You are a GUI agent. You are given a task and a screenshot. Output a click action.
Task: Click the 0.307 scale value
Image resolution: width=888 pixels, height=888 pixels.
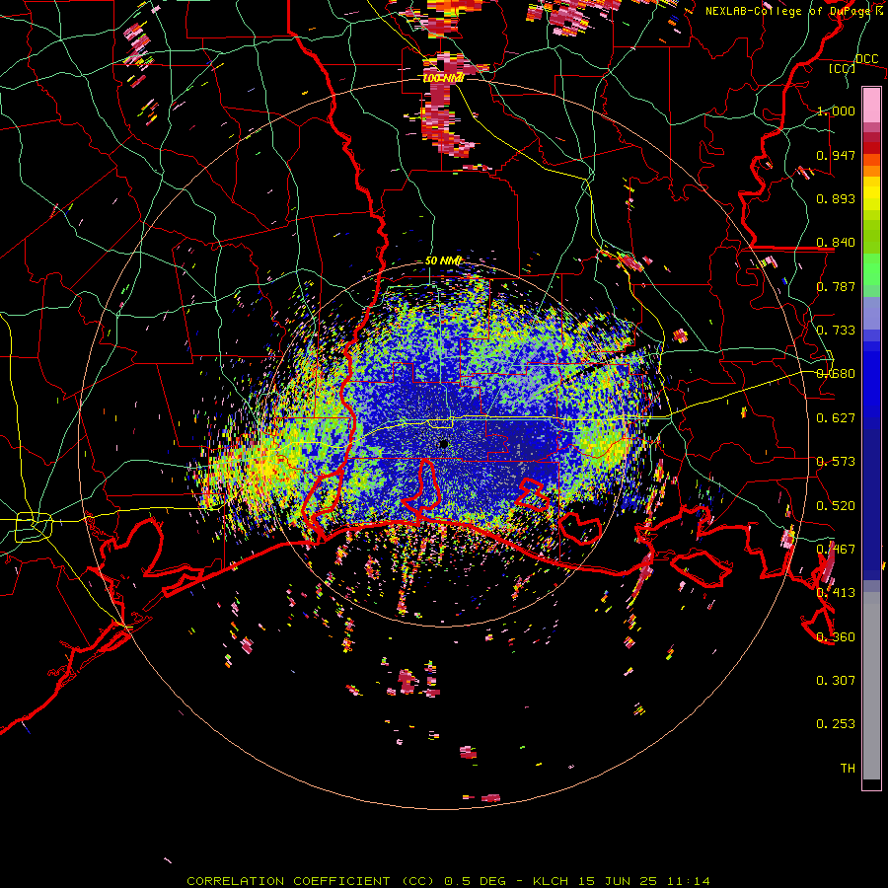836,681
